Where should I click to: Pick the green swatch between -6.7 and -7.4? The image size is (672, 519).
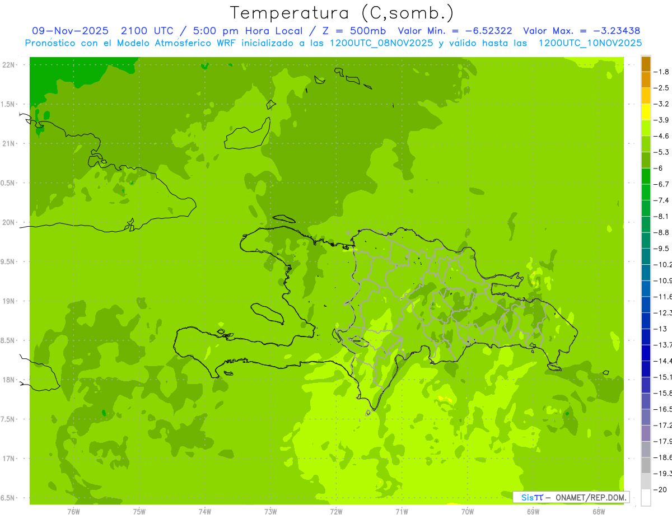point(646,192)
